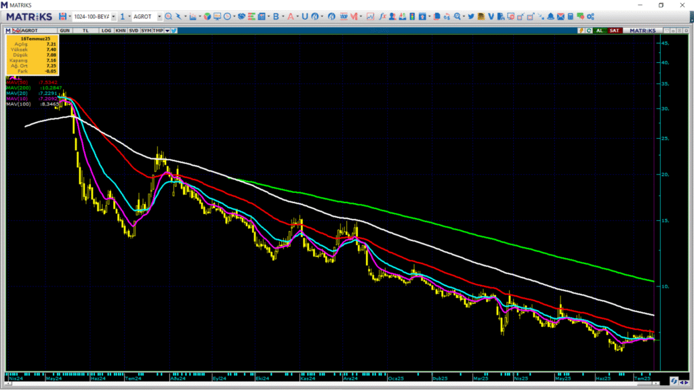Click the handshake icon
Image resolution: width=694 pixels, height=390 pixels.
[241, 16]
